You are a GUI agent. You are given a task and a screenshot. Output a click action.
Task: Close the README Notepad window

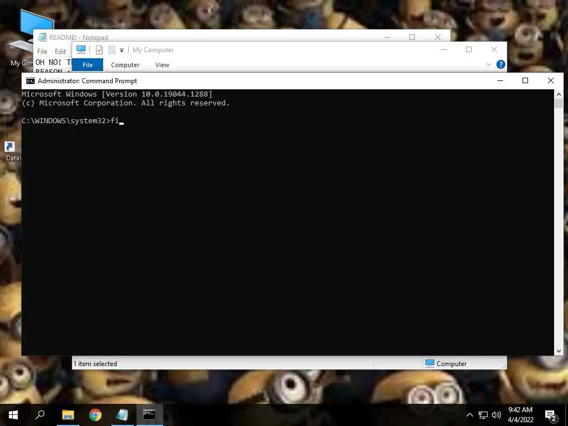click(x=438, y=37)
